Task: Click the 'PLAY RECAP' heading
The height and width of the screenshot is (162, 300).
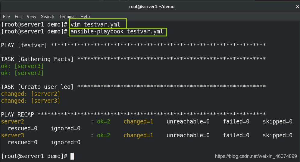Action: tap(17, 114)
